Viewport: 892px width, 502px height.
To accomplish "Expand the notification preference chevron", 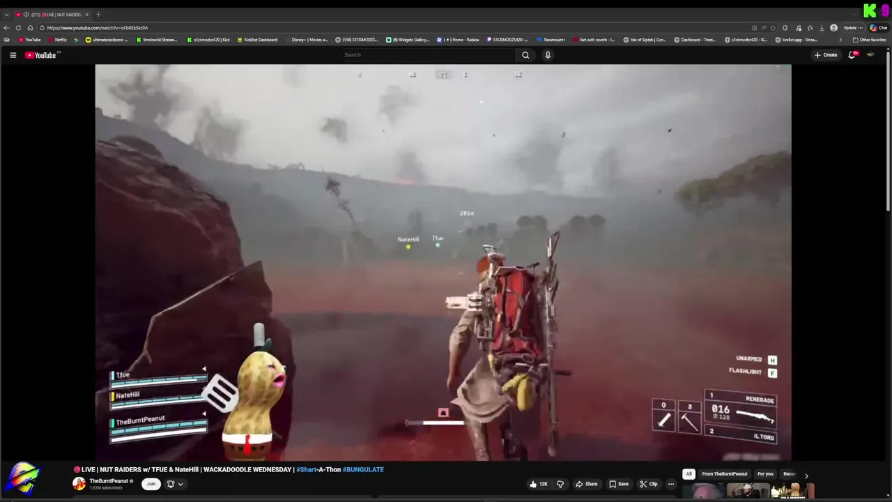I will [x=180, y=484].
